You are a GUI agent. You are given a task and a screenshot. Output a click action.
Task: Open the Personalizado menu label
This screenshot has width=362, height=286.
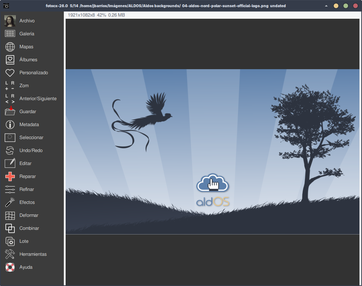(x=34, y=73)
